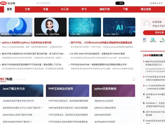Select the 首页 navigation tab
The image size is (165, 124).
(9, 9)
